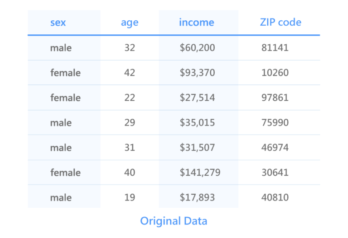Click the income column header
Image resolution: width=348 pixels, height=238 pixels.
point(197,22)
